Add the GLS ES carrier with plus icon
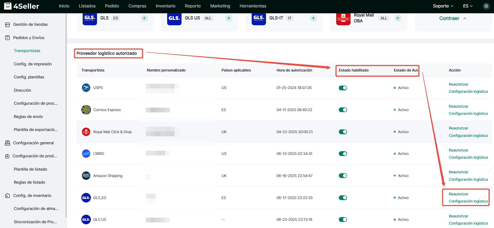This screenshot has height=228, width=494. tap(144, 18)
